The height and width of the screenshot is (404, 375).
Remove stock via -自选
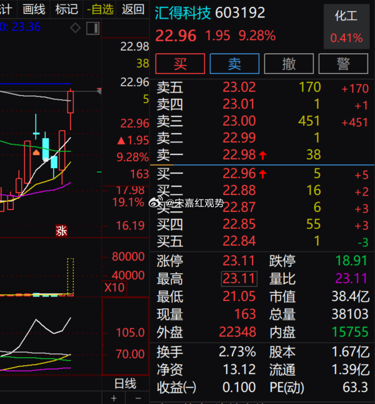[x=100, y=9]
